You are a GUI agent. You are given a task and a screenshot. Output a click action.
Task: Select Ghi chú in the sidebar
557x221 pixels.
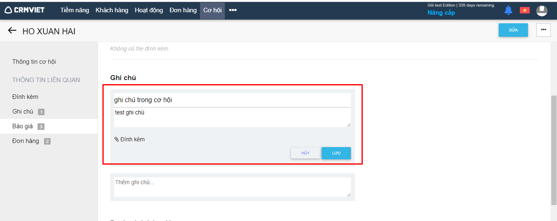[x=23, y=112]
